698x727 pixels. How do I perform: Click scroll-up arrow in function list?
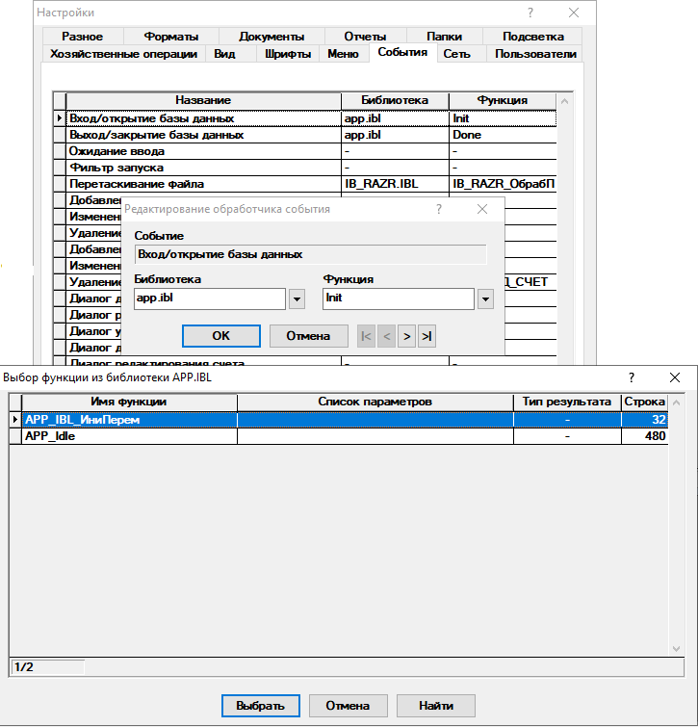[676, 402]
